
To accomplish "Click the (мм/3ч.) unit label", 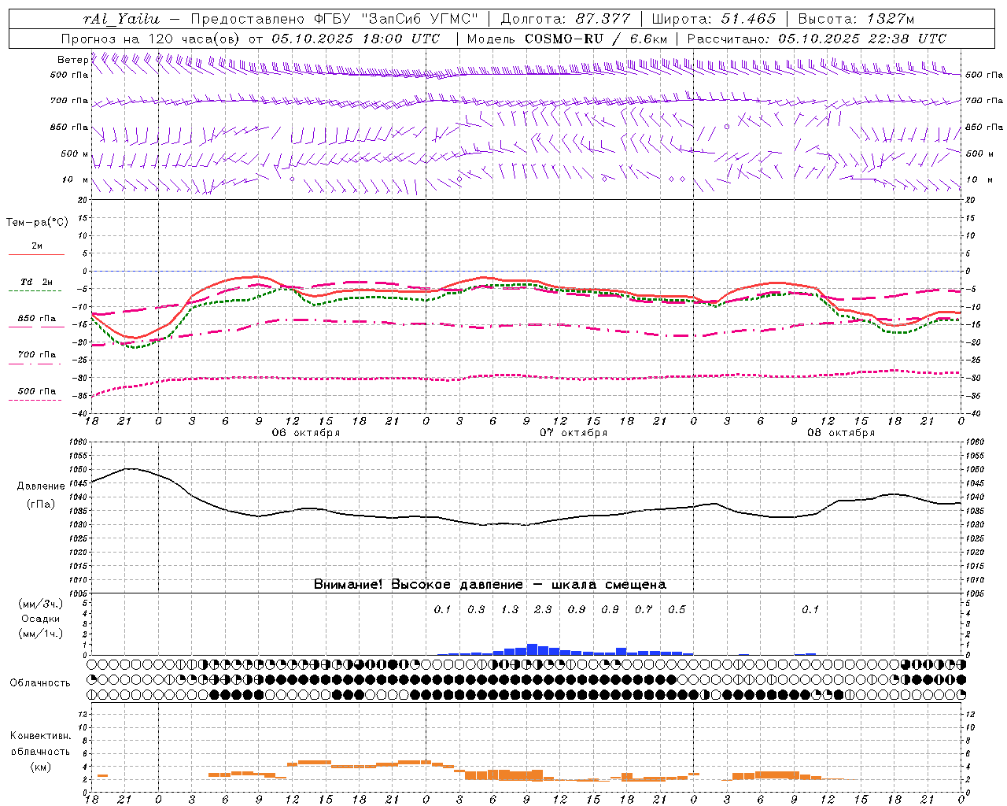I will coord(41,604).
